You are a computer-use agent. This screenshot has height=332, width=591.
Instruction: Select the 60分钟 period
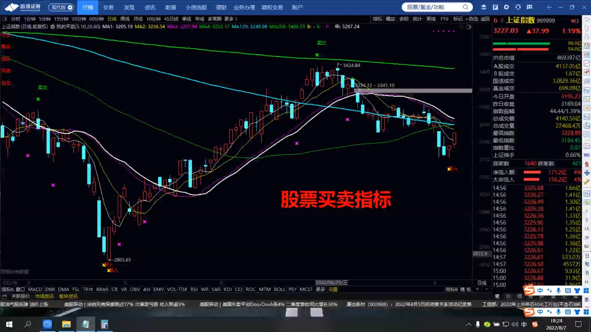tap(96, 19)
